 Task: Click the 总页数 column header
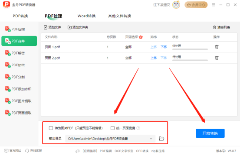[112, 37]
